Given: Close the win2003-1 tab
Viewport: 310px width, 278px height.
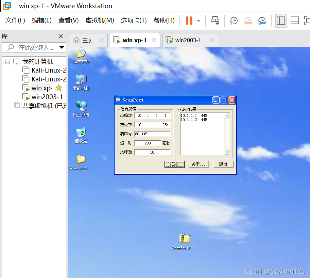Looking at the screenshot, I should pos(212,40).
